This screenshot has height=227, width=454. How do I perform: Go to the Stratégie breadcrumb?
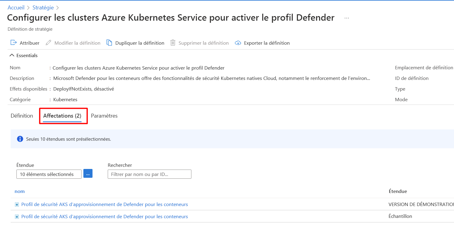43,8
